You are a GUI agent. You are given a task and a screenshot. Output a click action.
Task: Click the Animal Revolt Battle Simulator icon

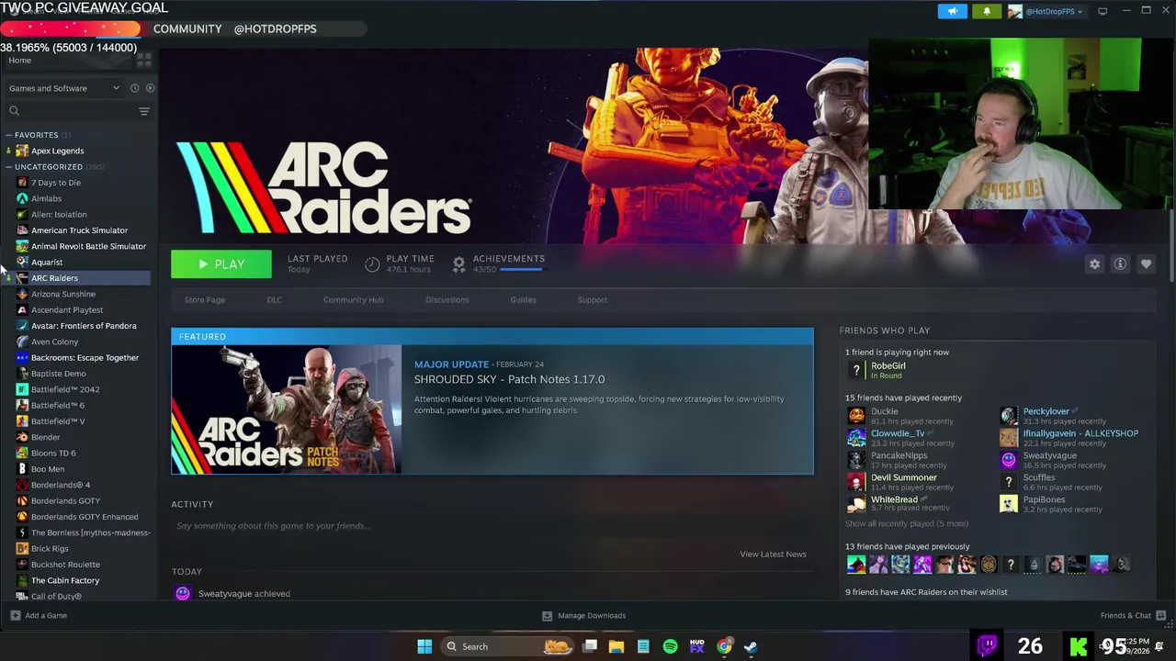click(x=22, y=246)
